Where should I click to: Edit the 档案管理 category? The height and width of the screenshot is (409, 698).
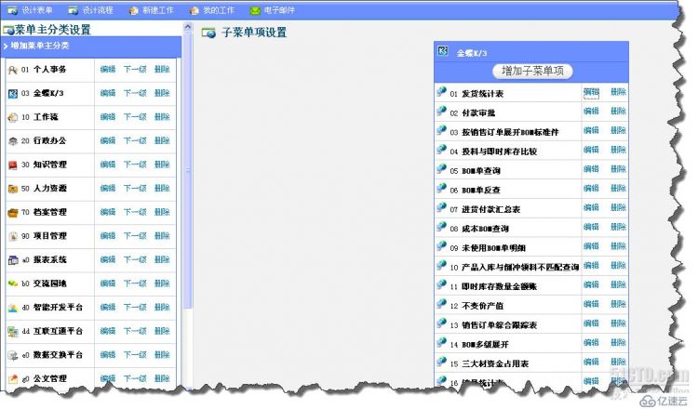coord(108,212)
